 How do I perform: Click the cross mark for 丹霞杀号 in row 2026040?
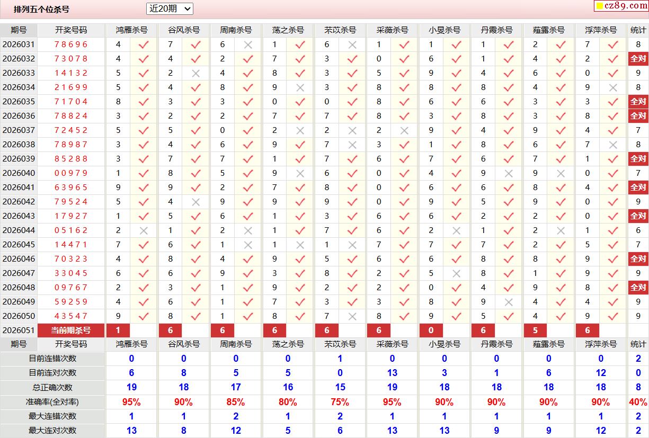509,174
